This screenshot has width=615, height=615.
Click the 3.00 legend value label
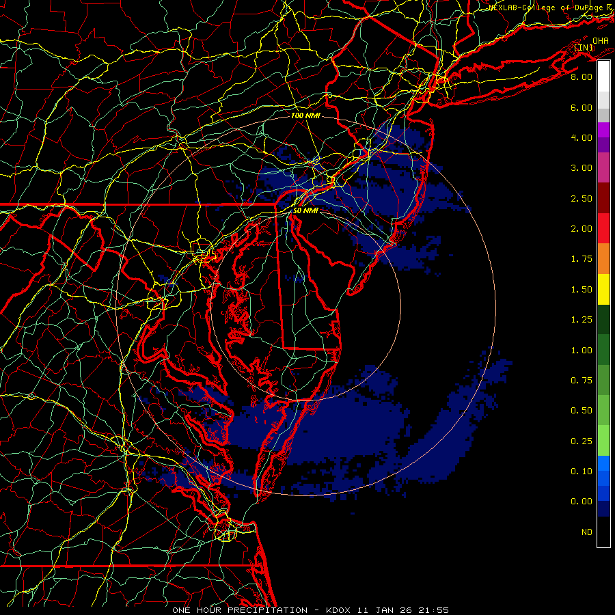[x=582, y=168]
